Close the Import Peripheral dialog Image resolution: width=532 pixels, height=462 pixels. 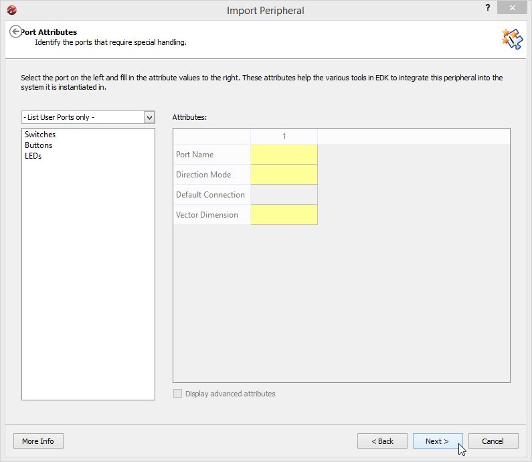(x=513, y=7)
